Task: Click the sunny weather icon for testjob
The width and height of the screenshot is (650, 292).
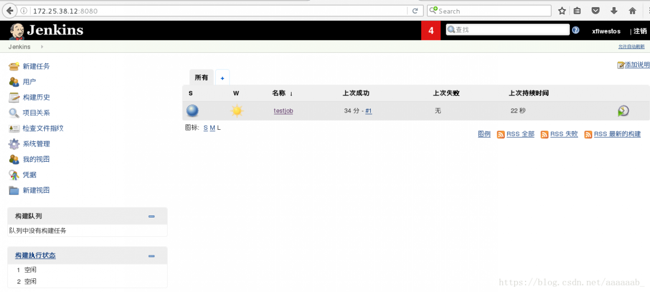Action: point(237,111)
